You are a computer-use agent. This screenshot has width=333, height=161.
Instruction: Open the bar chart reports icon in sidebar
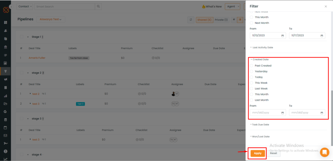tap(6, 96)
